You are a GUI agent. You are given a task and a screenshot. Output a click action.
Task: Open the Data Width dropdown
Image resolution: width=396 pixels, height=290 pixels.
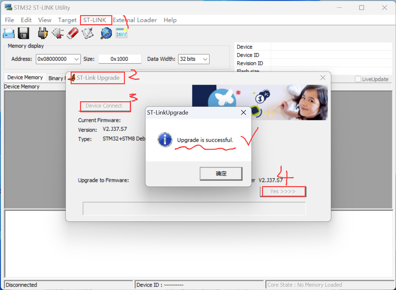[205, 59]
